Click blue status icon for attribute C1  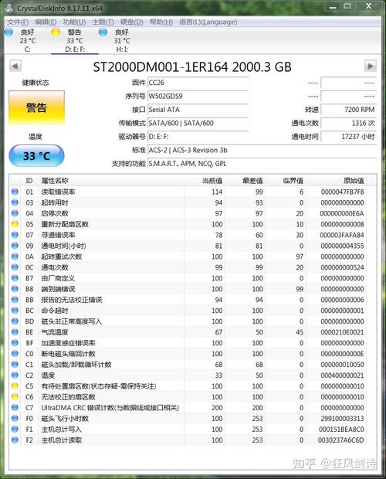click(15, 365)
